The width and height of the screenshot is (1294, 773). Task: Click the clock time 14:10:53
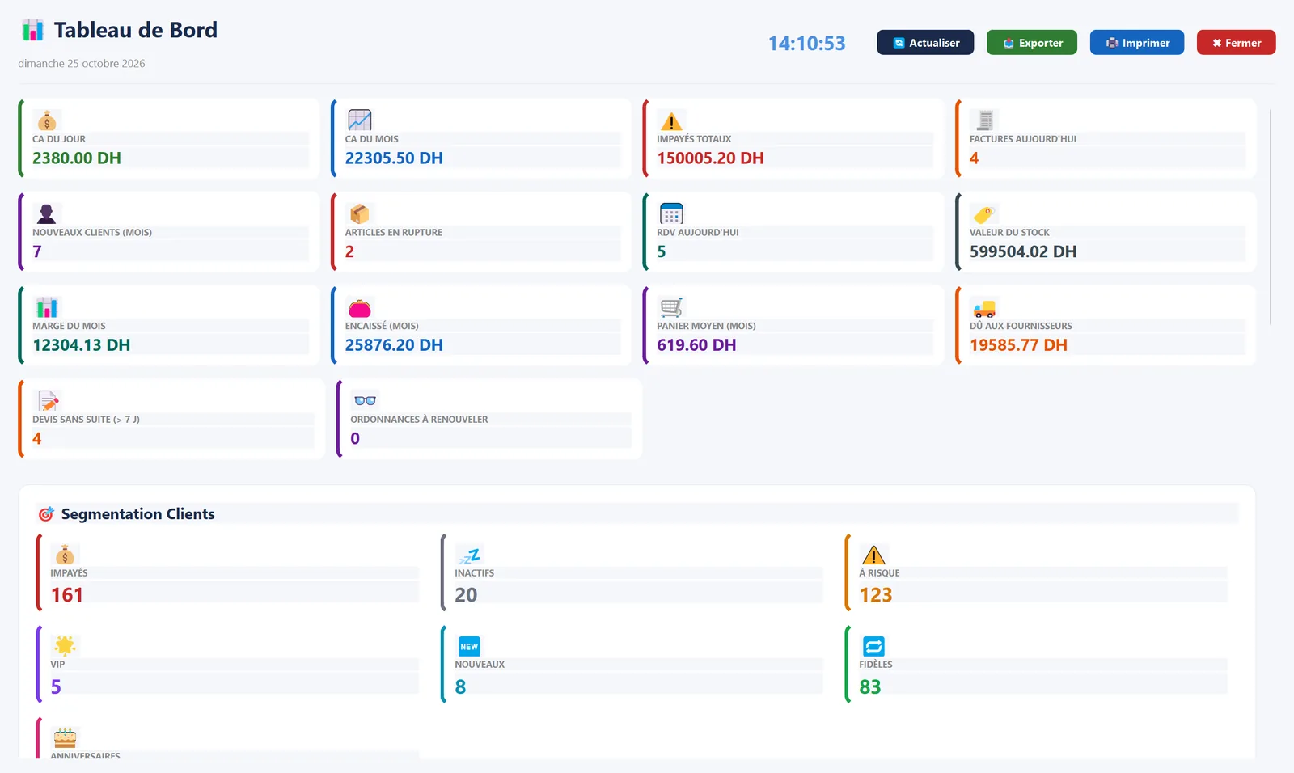click(806, 43)
